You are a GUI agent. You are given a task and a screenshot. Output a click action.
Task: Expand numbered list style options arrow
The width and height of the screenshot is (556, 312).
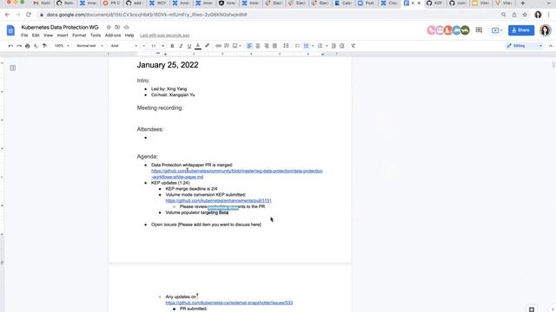327,46
